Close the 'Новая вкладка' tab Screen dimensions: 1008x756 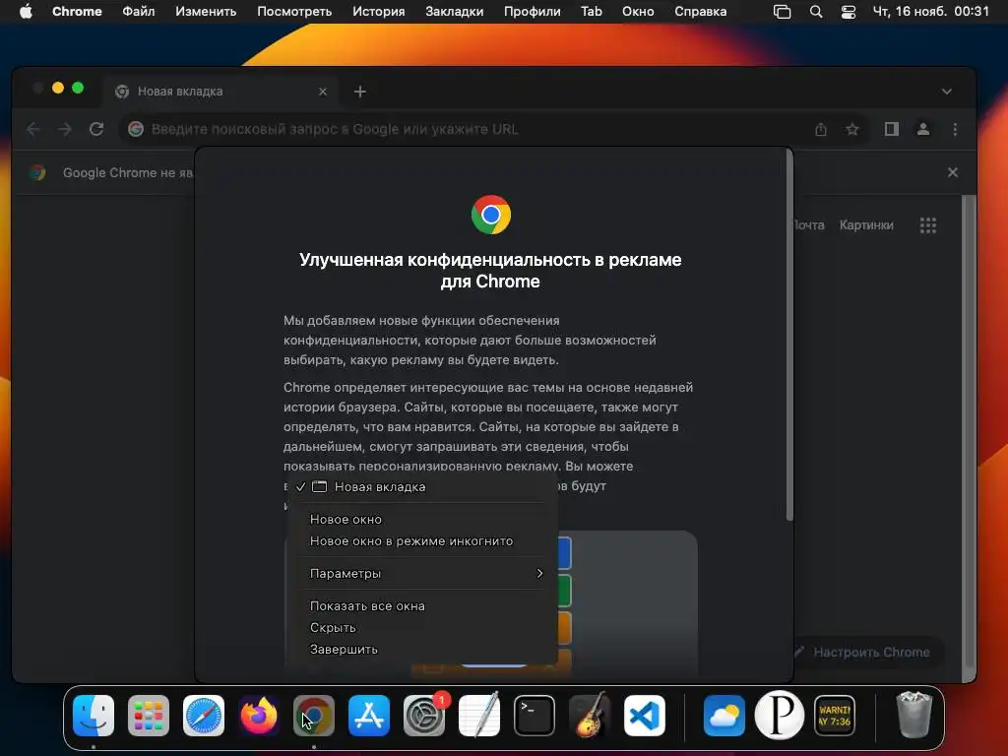pos(323,92)
